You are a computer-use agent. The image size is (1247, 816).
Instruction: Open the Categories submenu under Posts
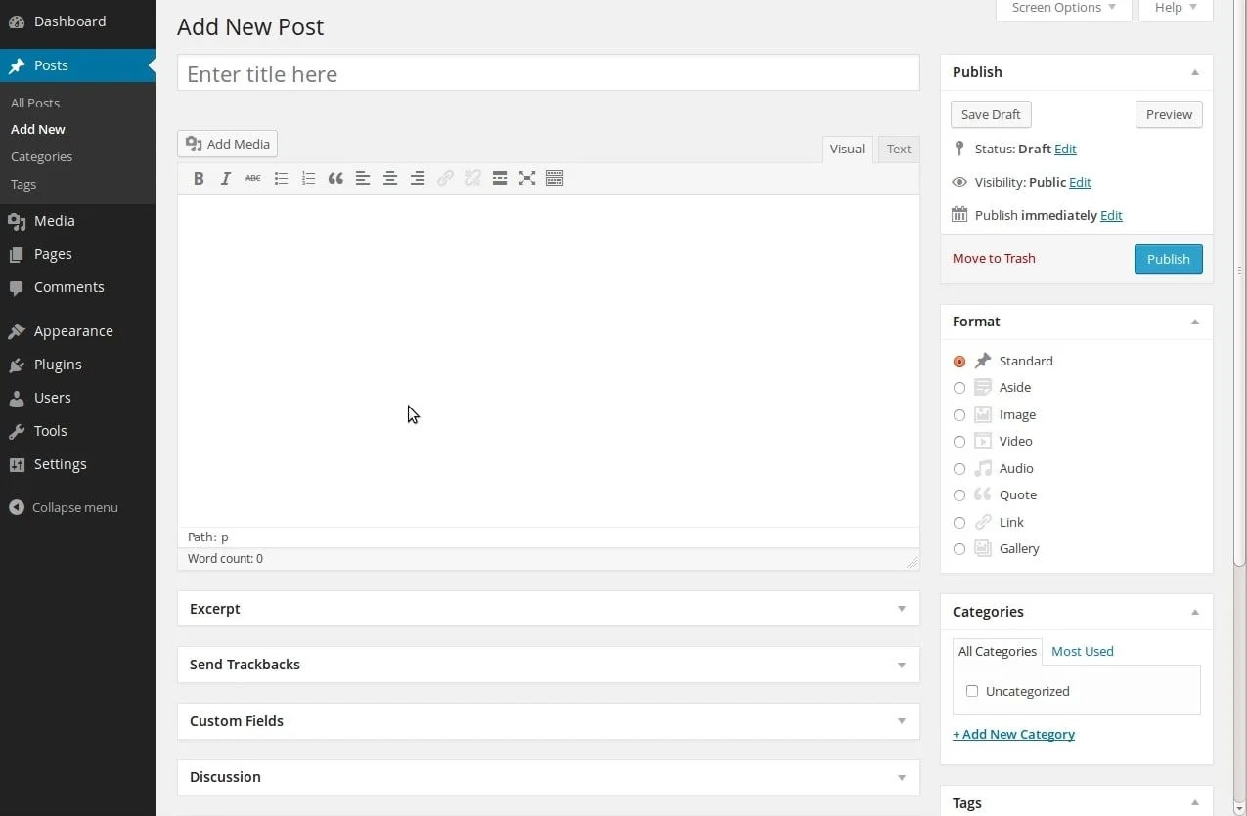(x=41, y=156)
